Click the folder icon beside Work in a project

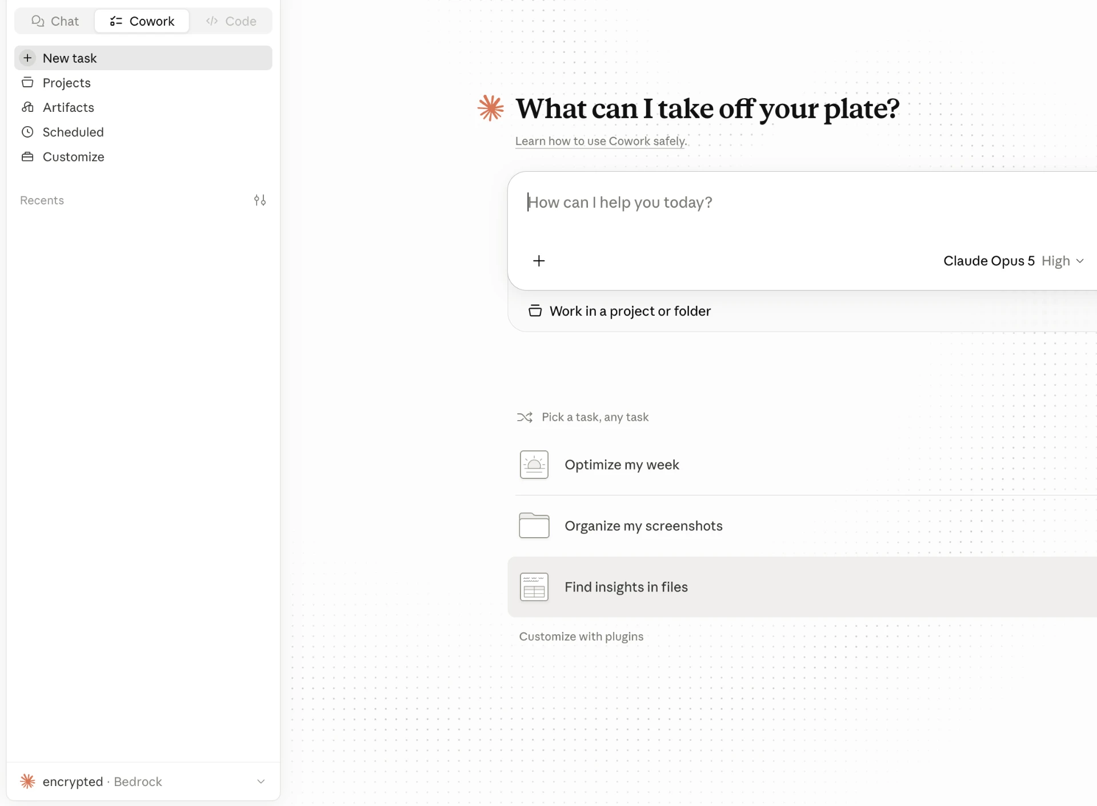click(x=535, y=311)
